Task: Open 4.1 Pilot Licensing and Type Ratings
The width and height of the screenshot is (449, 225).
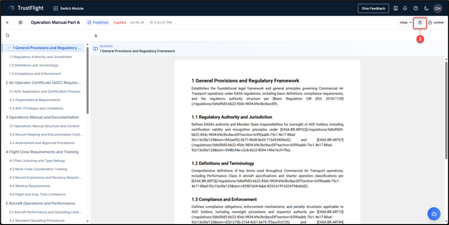Action: (37, 161)
